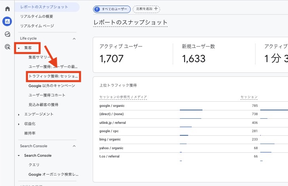Screen dimensions: 288x186
Task: Click the yahoo / organic row
Action: (111, 148)
